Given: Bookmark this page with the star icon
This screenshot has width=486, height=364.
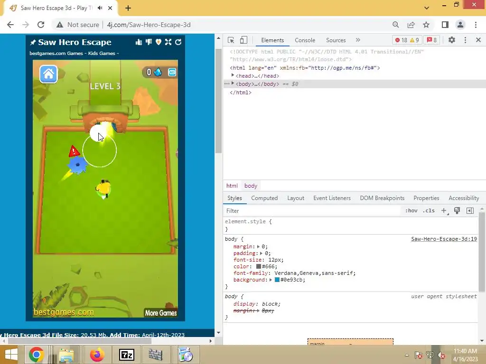Looking at the screenshot, I should click(x=426, y=25).
